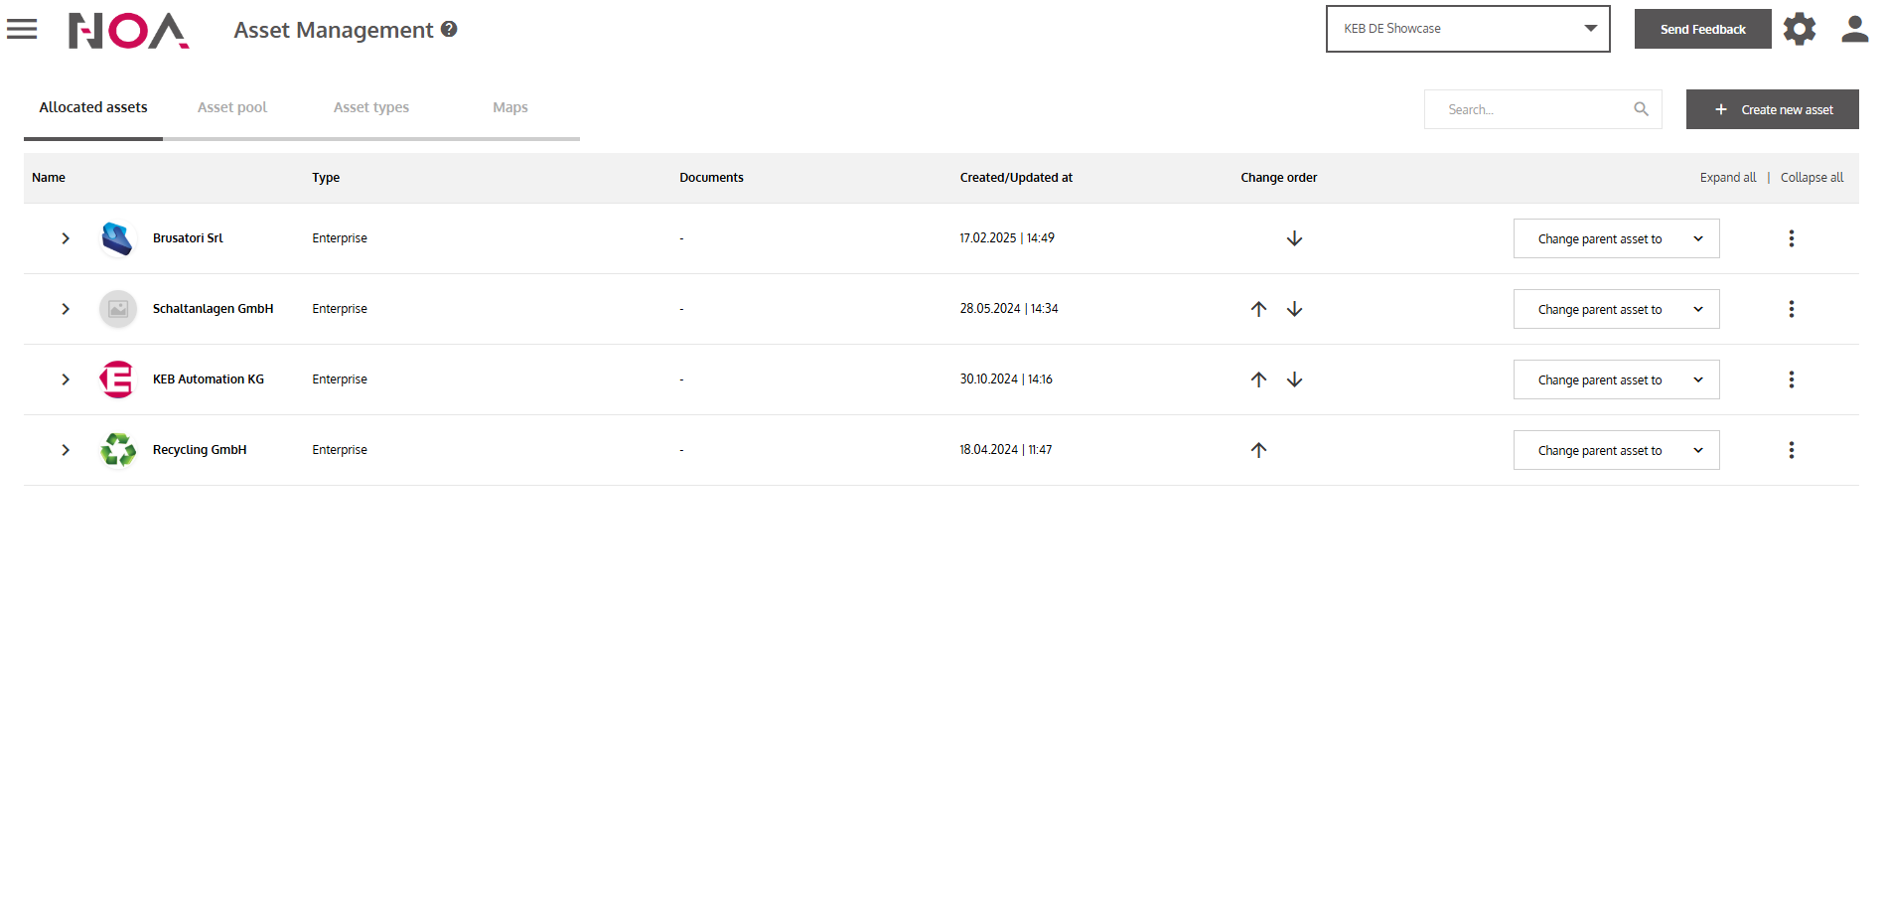Open the user profile icon
The height and width of the screenshot is (907, 1884).
[x=1854, y=29]
